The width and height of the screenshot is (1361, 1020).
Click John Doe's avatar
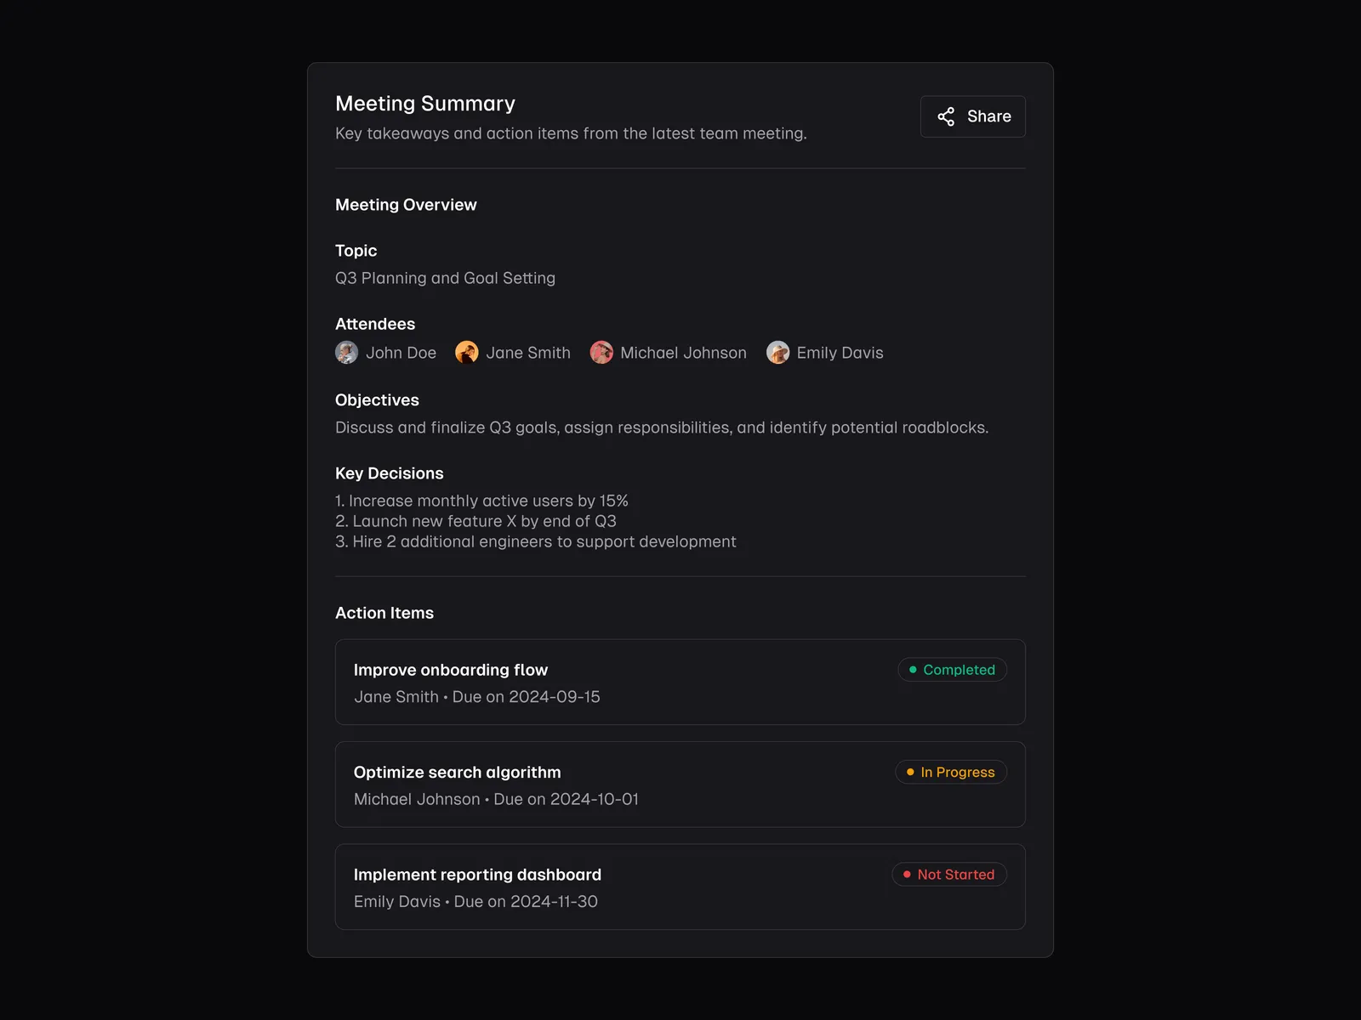(346, 352)
